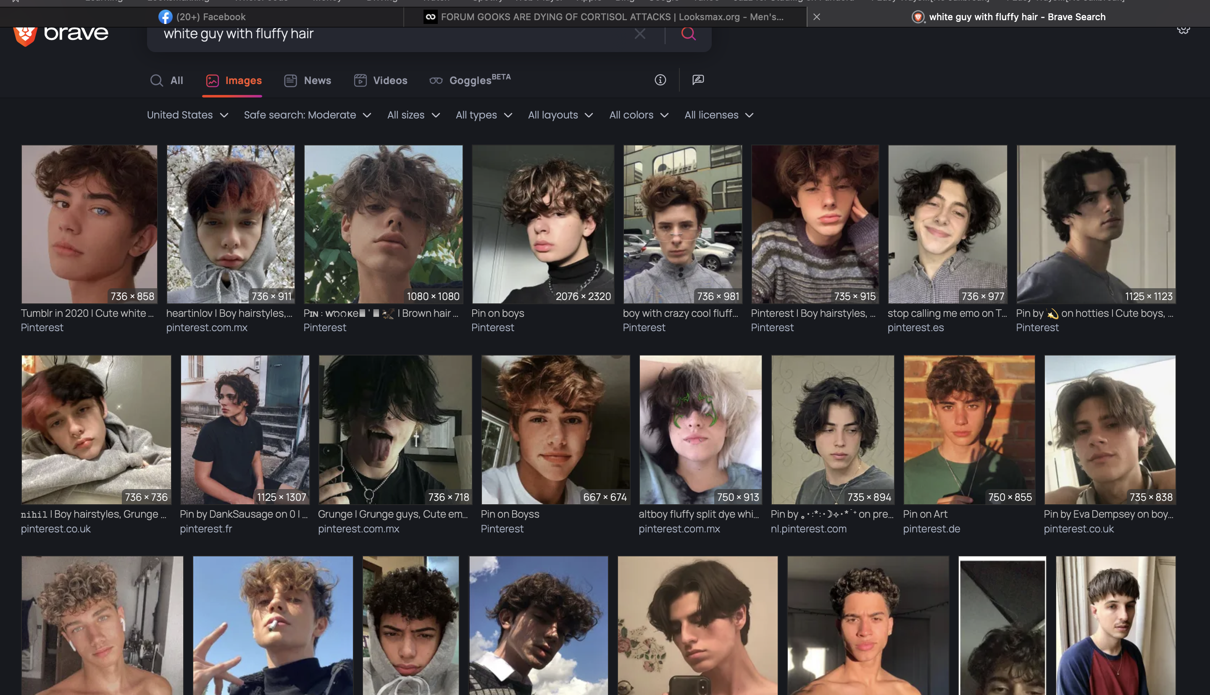Open the 2076 × 2320 Pin on boys image

point(543,224)
